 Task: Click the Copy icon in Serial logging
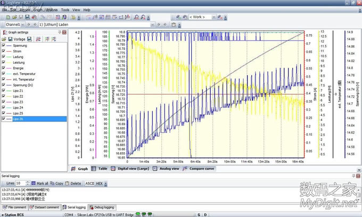coord(52,183)
